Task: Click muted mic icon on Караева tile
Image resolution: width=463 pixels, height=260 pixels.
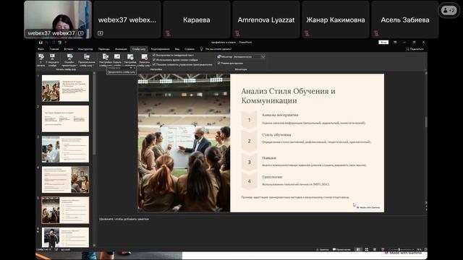Action: [168, 33]
